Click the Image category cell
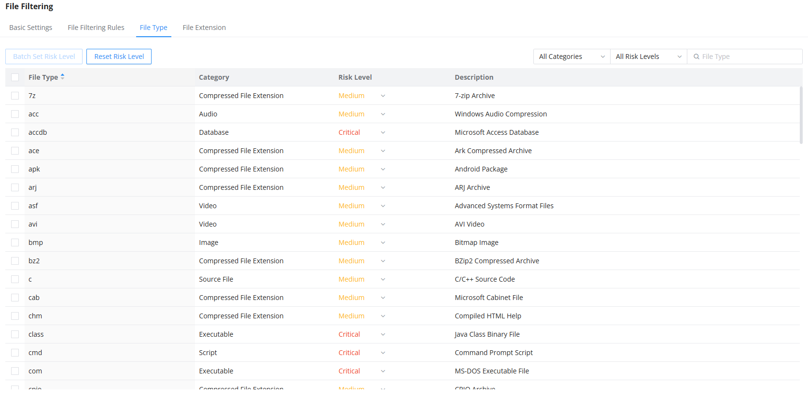The height and width of the screenshot is (400, 808). coord(209,243)
